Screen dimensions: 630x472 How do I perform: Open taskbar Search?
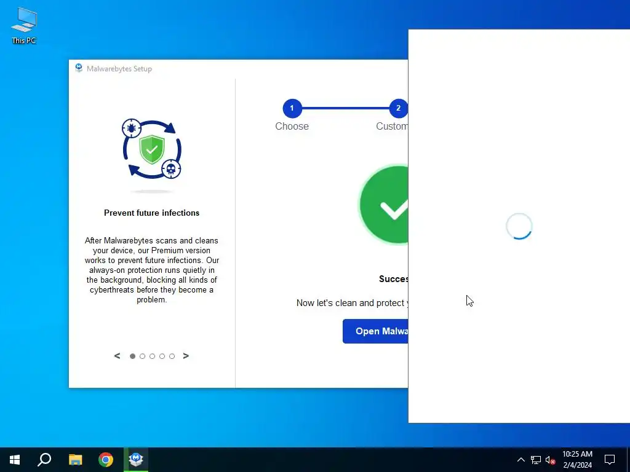44,460
